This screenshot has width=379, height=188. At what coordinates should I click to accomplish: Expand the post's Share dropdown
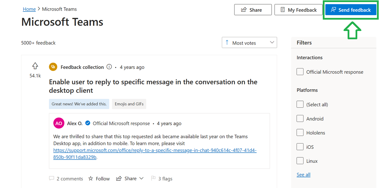(130, 178)
